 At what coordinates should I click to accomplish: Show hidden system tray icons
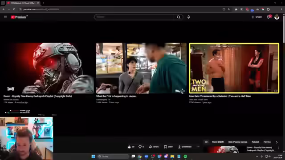tap(257, 156)
